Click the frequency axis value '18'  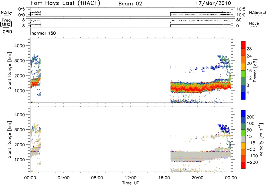[x=22, y=20]
